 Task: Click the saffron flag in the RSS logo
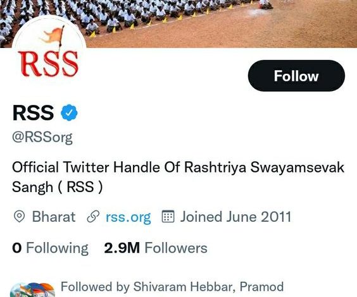point(53,37)
